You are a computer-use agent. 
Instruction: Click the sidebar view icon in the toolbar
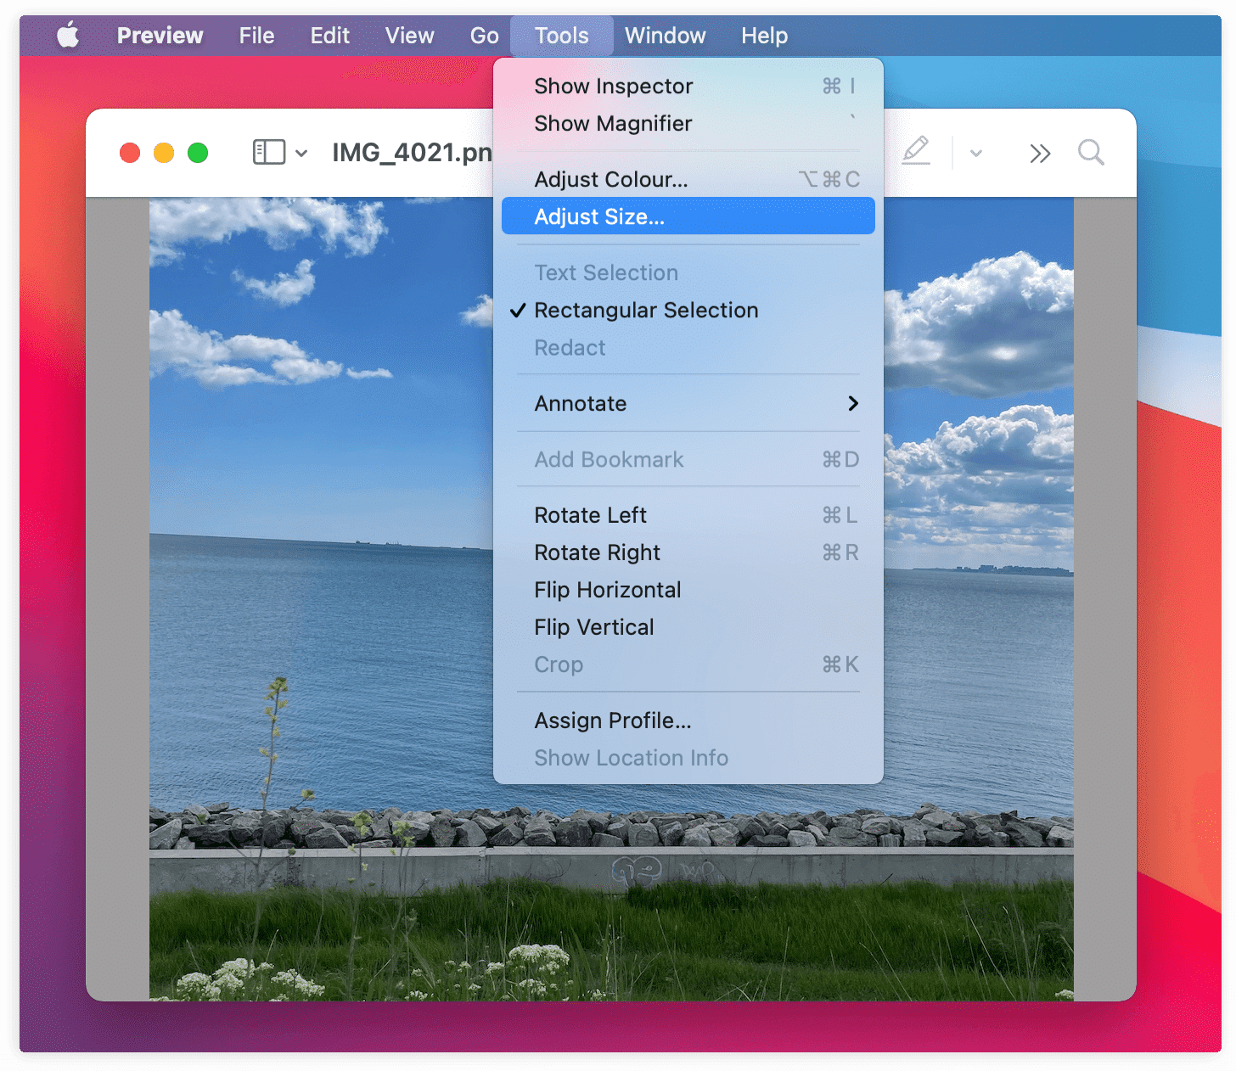tap(267, 152)
